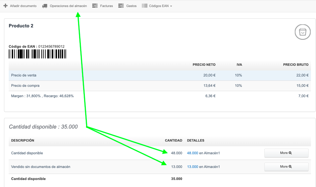Click the Producto 2 heading
The width and height of the screenshot is (316, 187).
pos(21,26)
